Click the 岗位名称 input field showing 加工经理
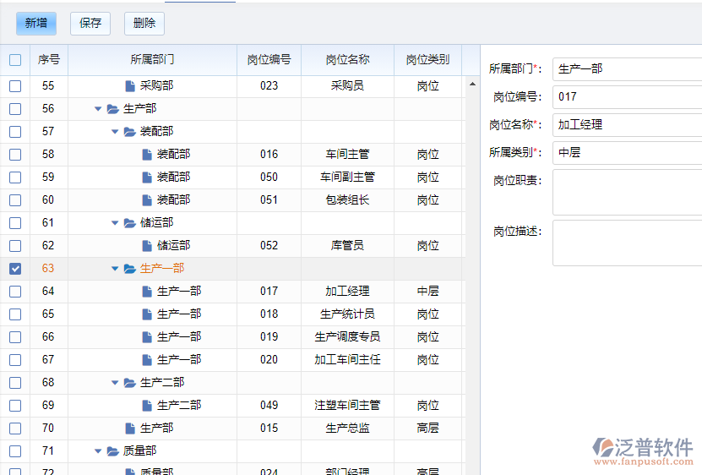 pyautogui.click(x=627, y=124)
